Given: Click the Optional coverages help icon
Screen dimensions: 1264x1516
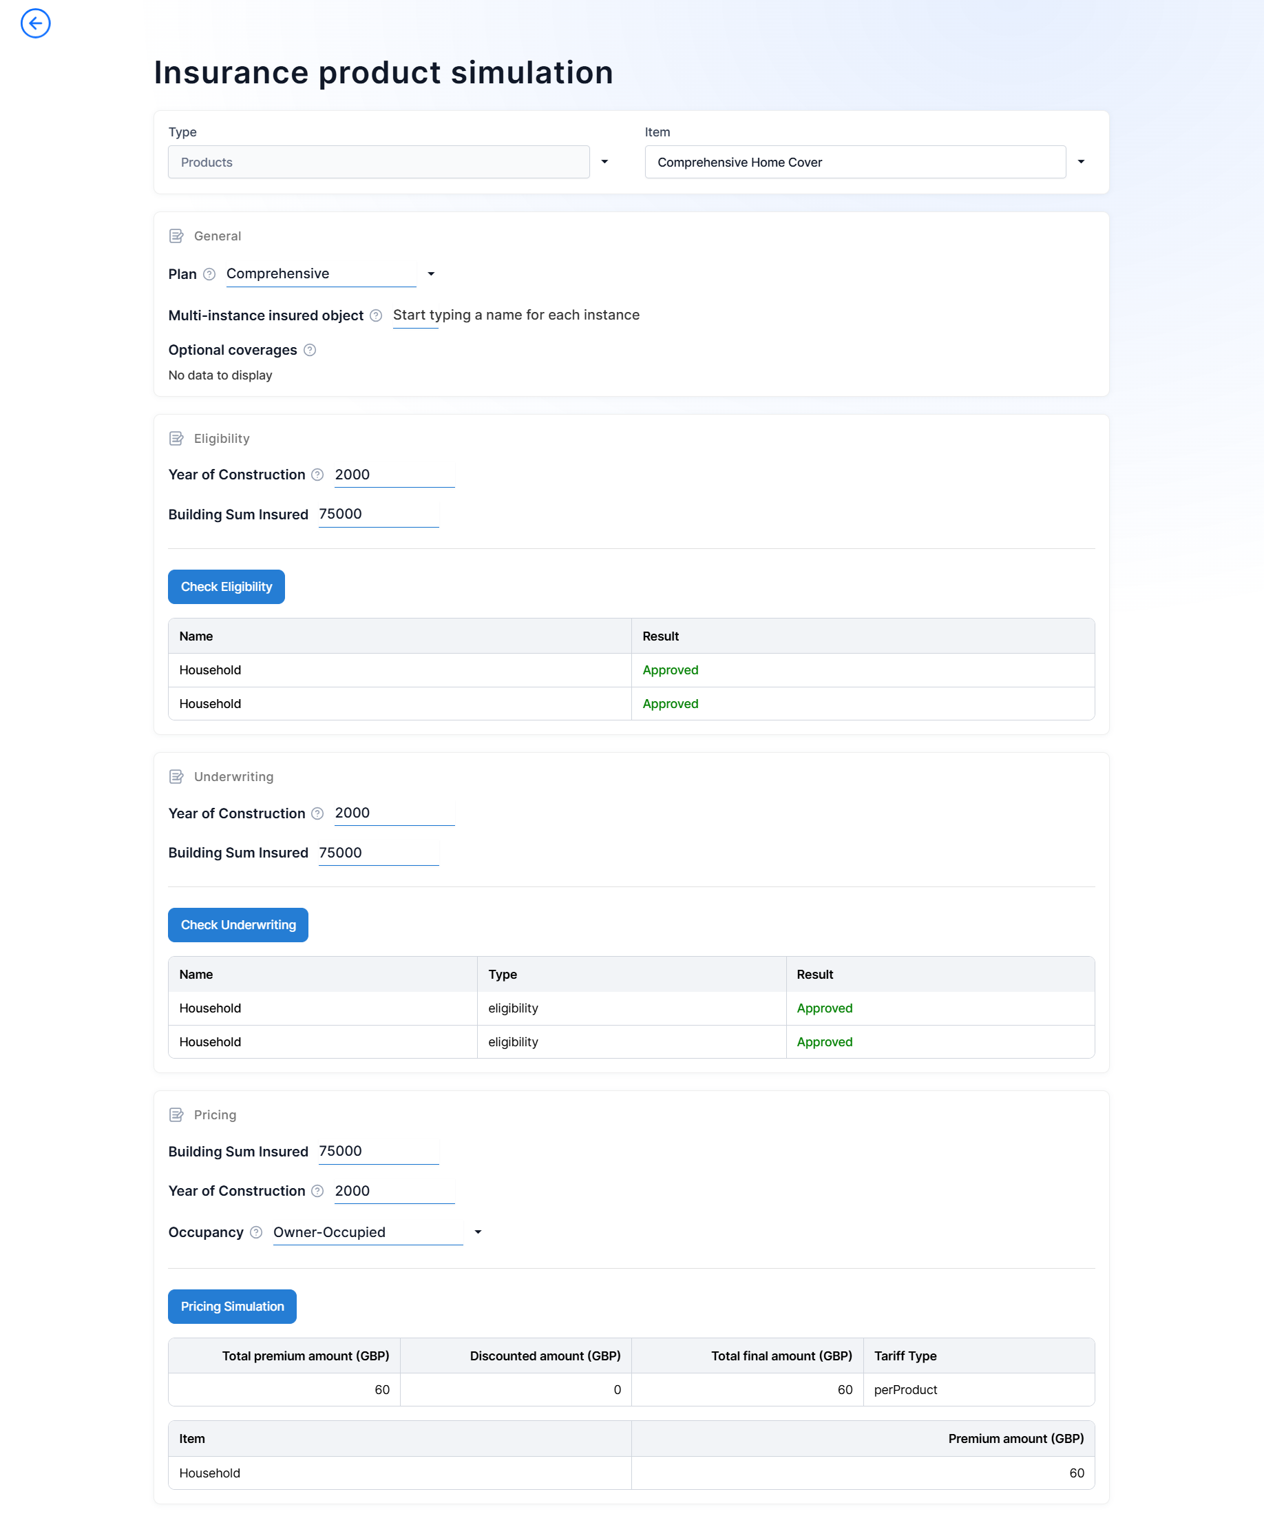Looking at the screenshot, I should pos(310,350).
